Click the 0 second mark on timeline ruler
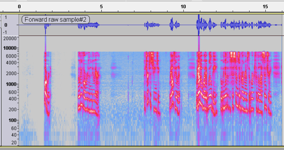284x150 pixels. (x=19, y=6)
